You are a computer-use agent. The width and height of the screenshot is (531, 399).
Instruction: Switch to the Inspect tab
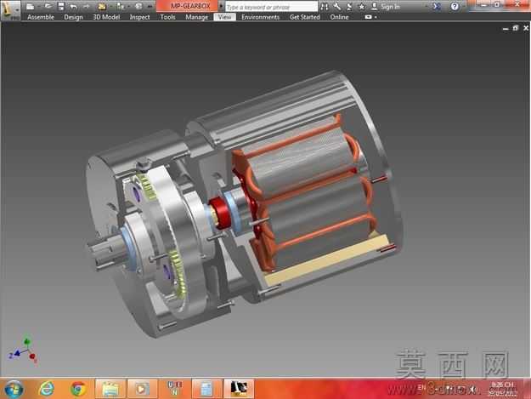139,17
